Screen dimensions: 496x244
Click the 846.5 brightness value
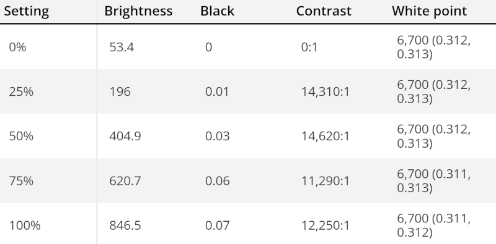[x=125, y=225]
